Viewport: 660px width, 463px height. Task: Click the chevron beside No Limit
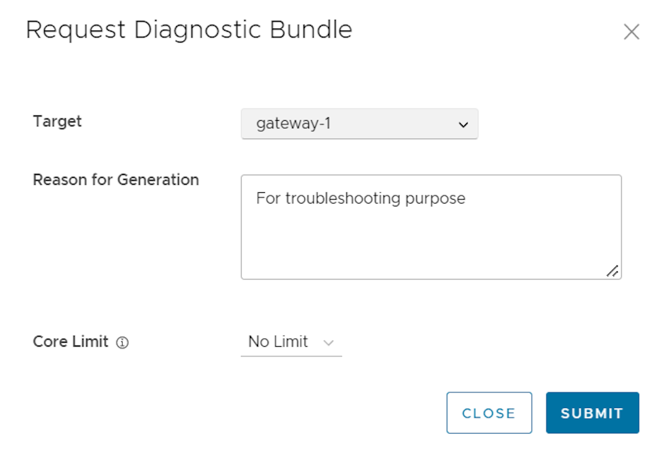point(329,343)
